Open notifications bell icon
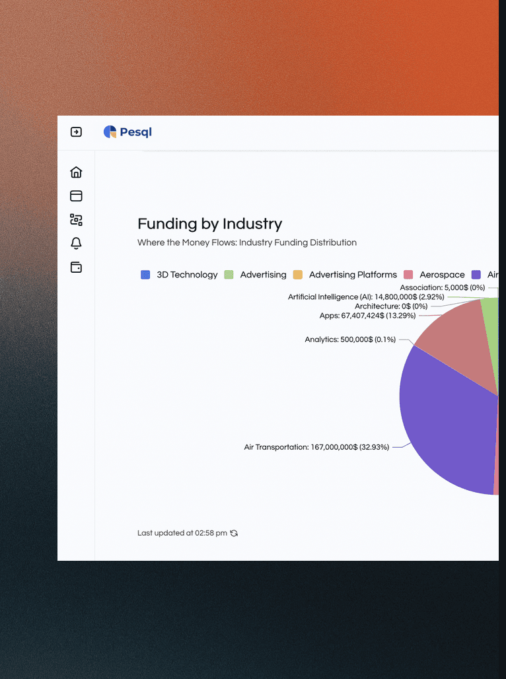 (x=76, y=243)
